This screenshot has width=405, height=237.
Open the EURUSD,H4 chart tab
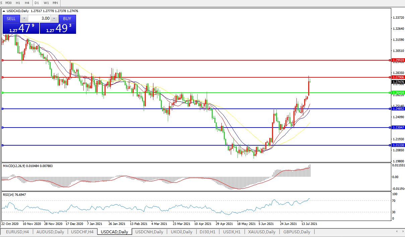(17, 232)
